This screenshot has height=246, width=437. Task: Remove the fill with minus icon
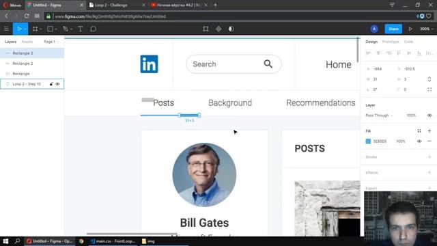[x=429, y=141]
